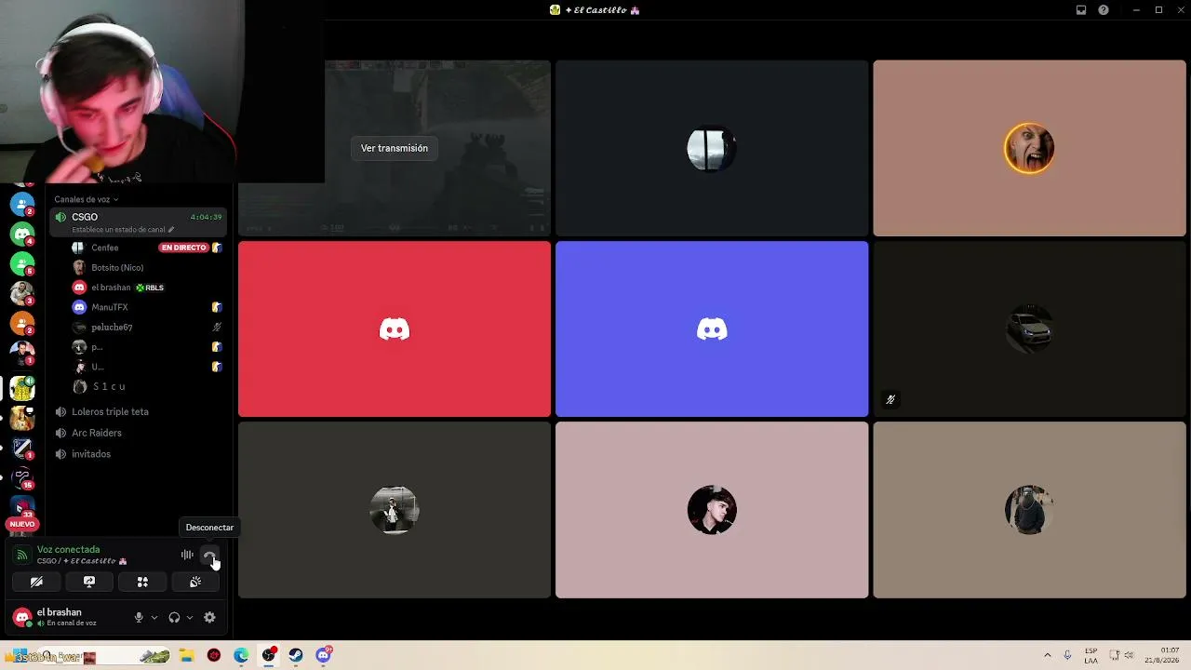Deafen audio with headphones icon
Image resolution: width=1191 pixels, height=670 pixels.
pos(174,617)
